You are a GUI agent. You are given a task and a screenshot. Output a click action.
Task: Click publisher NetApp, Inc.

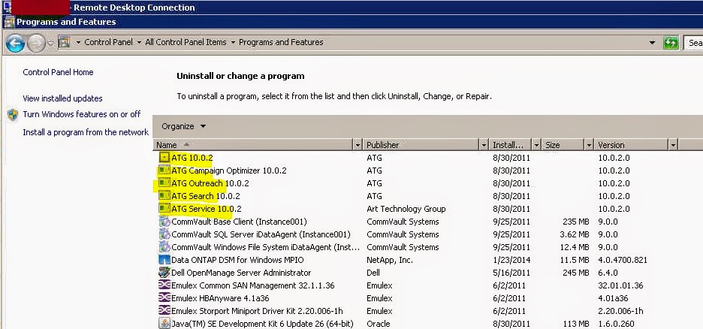(x=390, y=260)
